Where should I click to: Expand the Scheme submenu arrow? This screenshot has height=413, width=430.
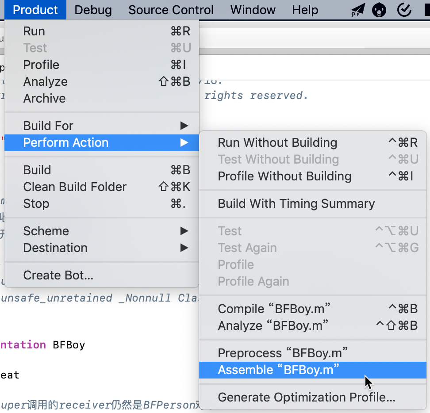(184, 231)
